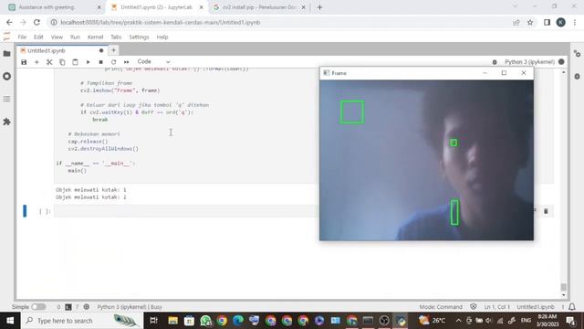
Task: Open Chrome profile avatar K
Action: pyautogui.click(x=560, y=22)
